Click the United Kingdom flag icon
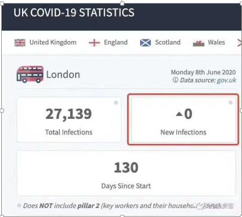Viewport: 242px width, 217px height. pyautogui.click(x=20, y=43)
